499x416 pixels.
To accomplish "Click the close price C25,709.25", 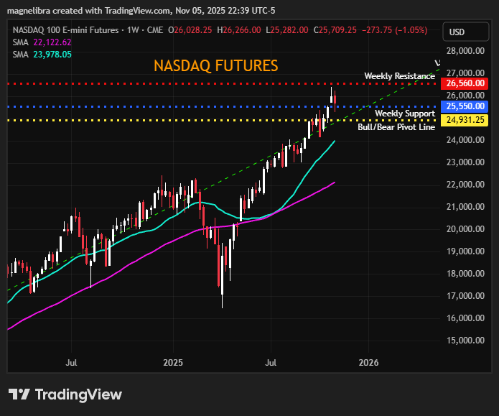I will pos(335,30).
